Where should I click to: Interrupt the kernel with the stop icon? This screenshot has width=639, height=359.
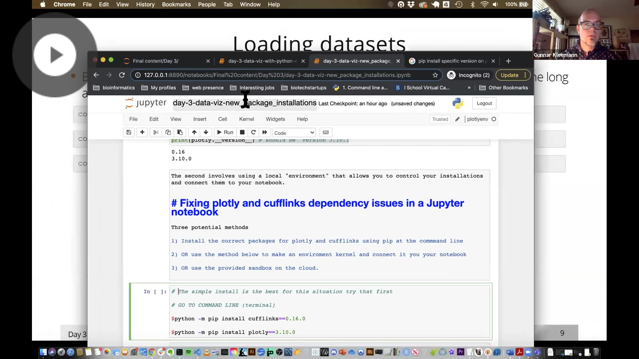242,132
